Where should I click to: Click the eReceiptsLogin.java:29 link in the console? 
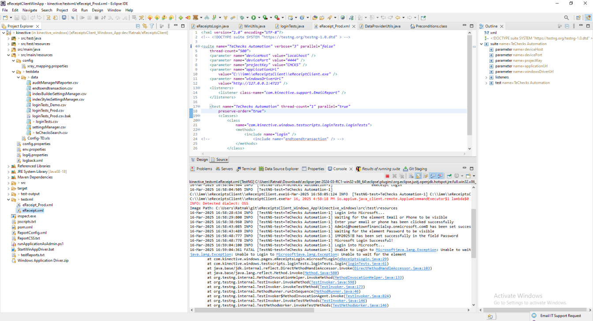(x=363, y=259)
